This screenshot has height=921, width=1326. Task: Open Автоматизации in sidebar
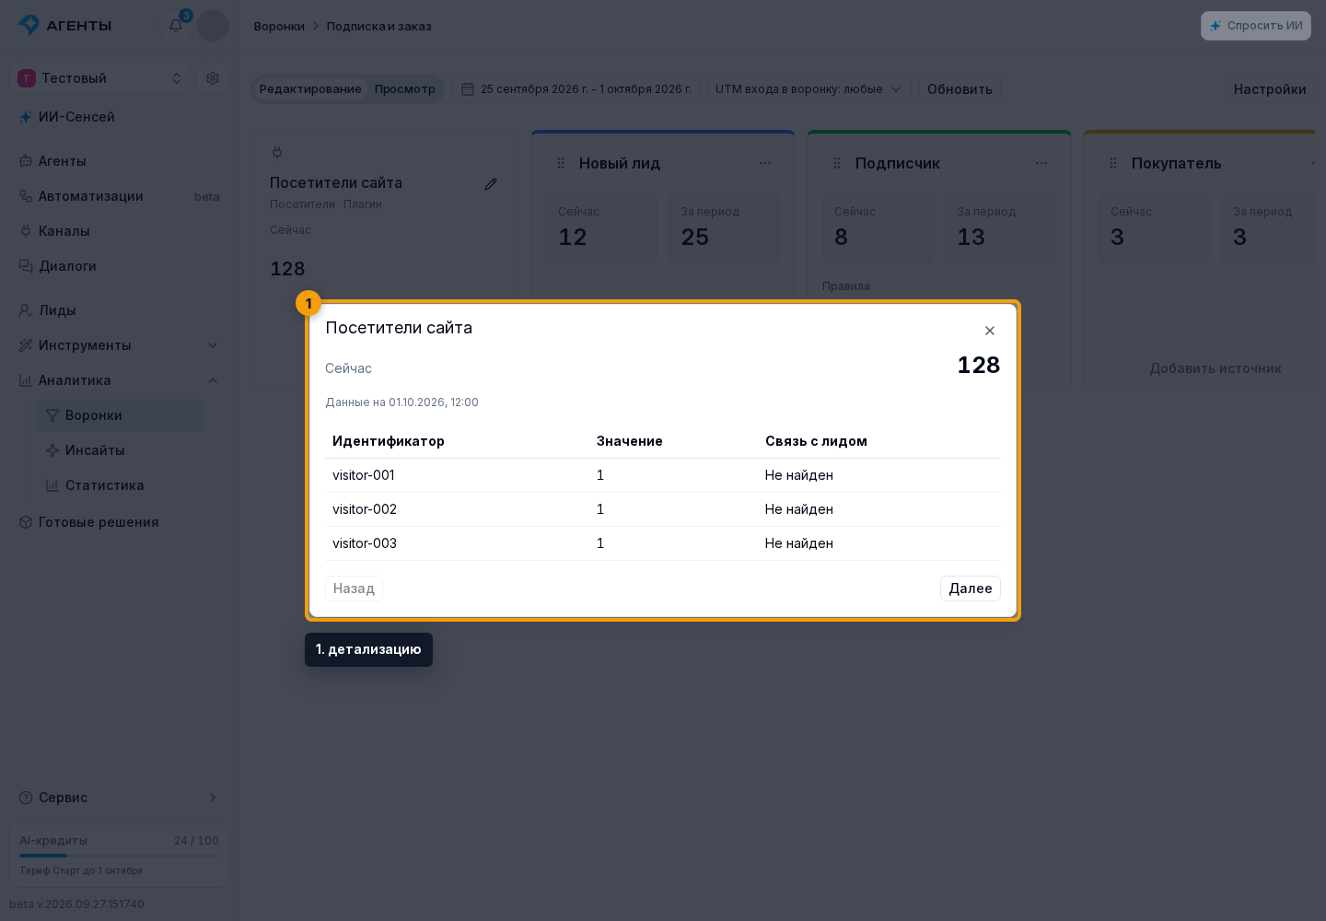click(119, 196)
